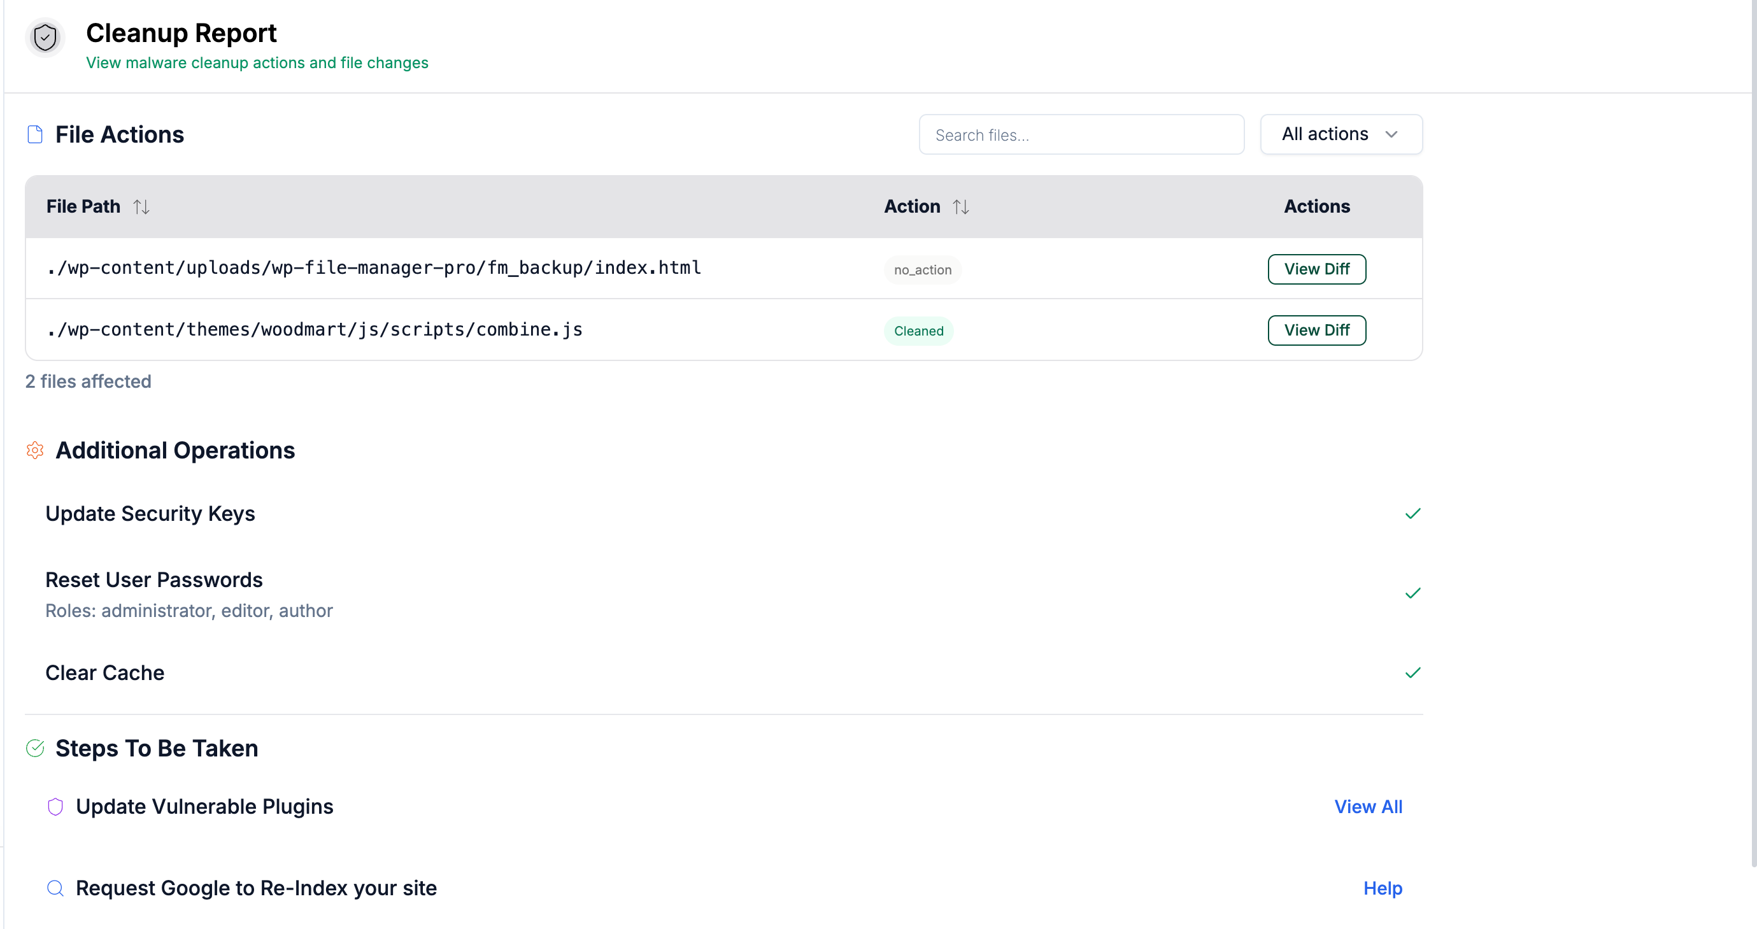Viewport: 1757px width, 929px height.
Task: Click the magnifier icon beside Request Google to Re-Index
Action: coord(55,889)
